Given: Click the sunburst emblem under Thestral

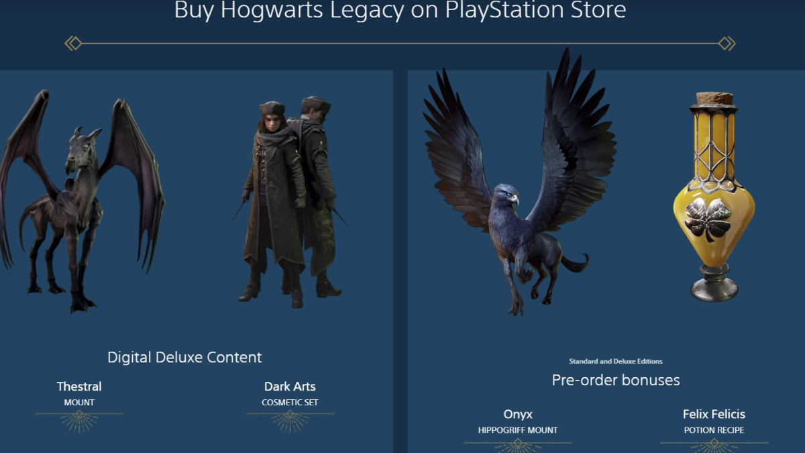Looking at the screenshot, I should click(79, 421).
